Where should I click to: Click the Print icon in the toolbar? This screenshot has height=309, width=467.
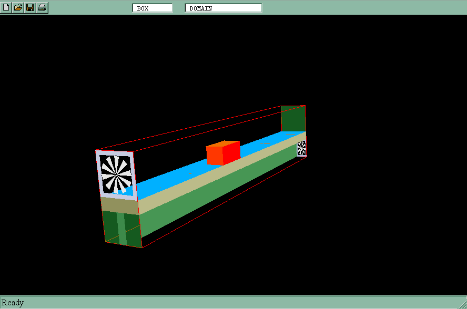point(42,7)
